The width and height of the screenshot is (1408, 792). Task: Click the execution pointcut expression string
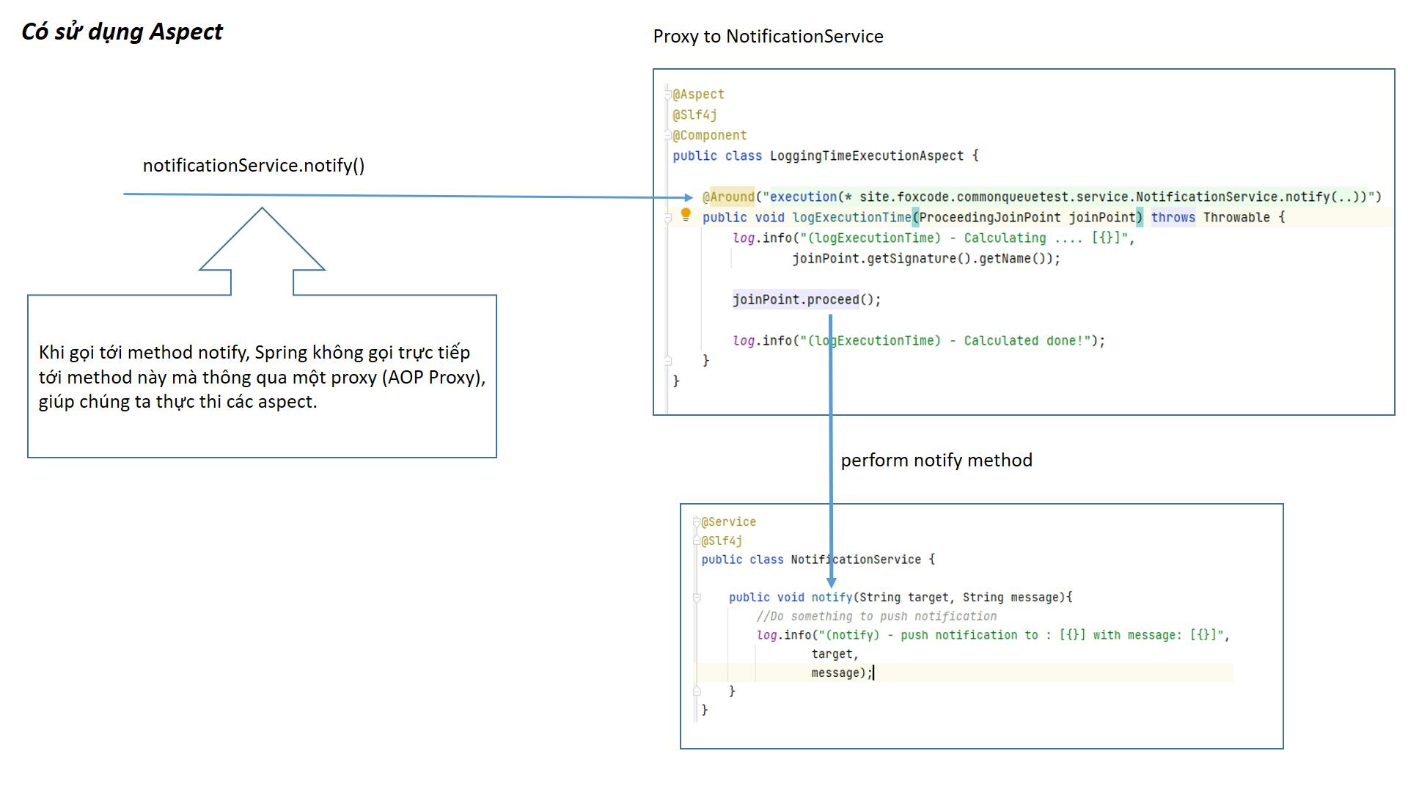pyautogui.click(x=1068, y=197)
